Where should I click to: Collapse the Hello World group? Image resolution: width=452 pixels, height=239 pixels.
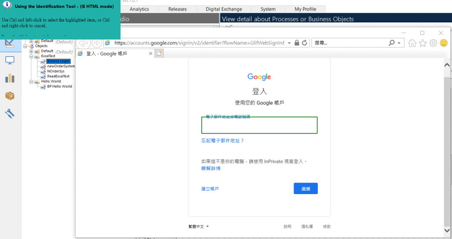click(31, 81)
